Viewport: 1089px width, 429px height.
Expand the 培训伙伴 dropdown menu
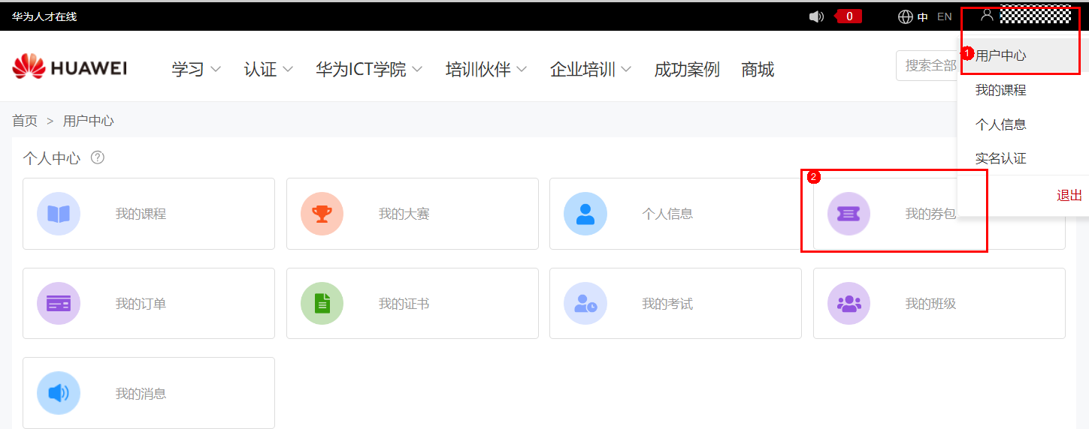[486, 70]
